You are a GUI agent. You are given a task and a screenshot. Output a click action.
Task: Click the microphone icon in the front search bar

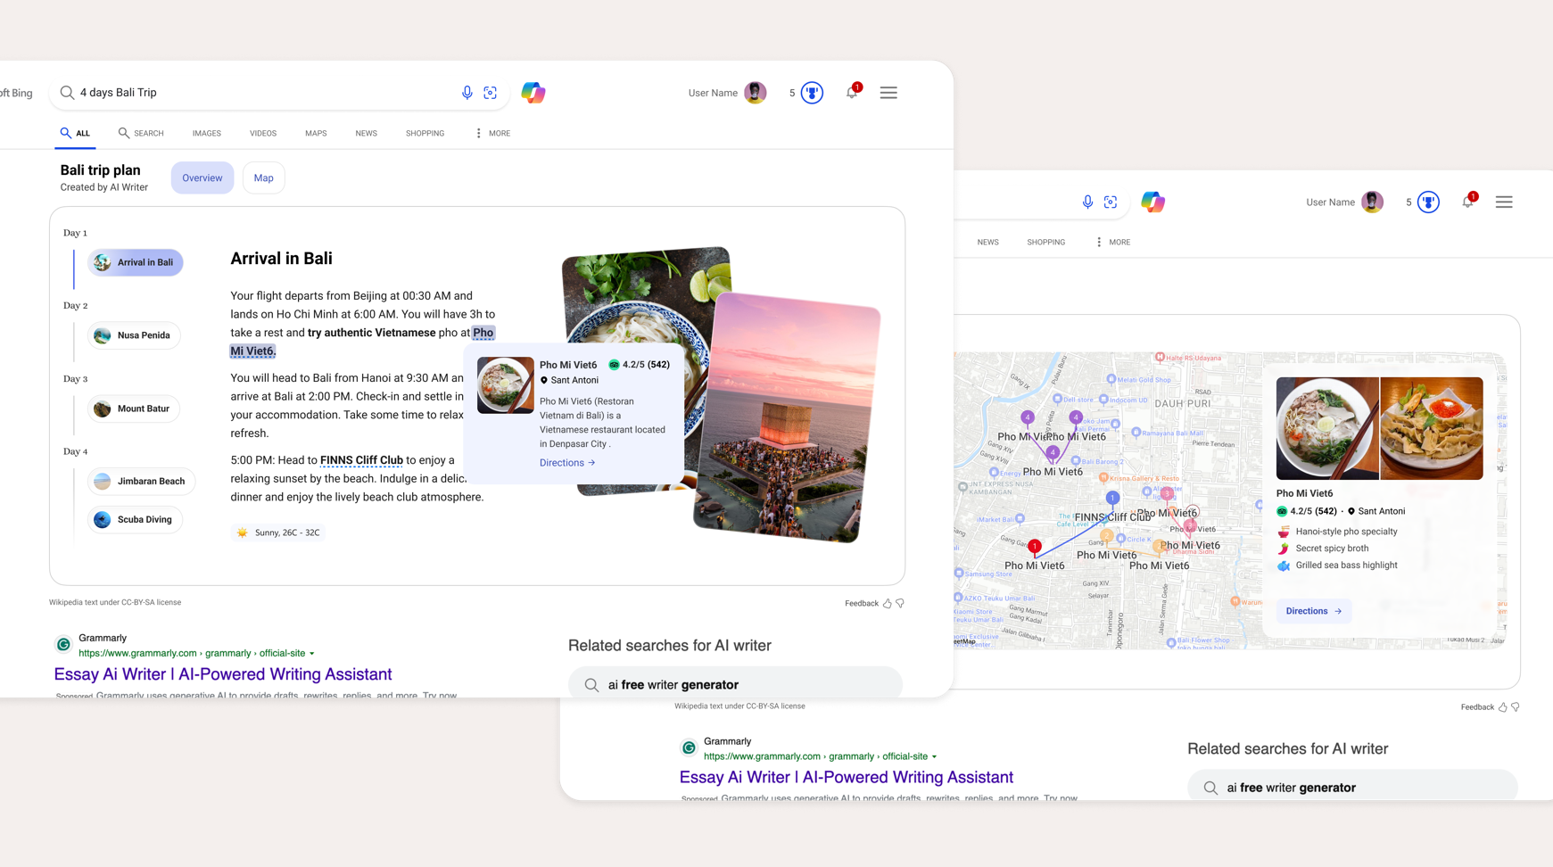point(467,93)
